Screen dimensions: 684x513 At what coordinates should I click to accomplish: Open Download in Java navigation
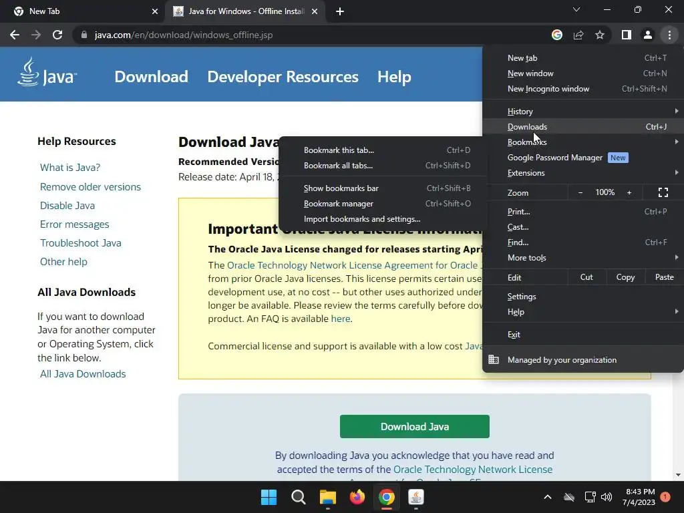click(152, 77)
